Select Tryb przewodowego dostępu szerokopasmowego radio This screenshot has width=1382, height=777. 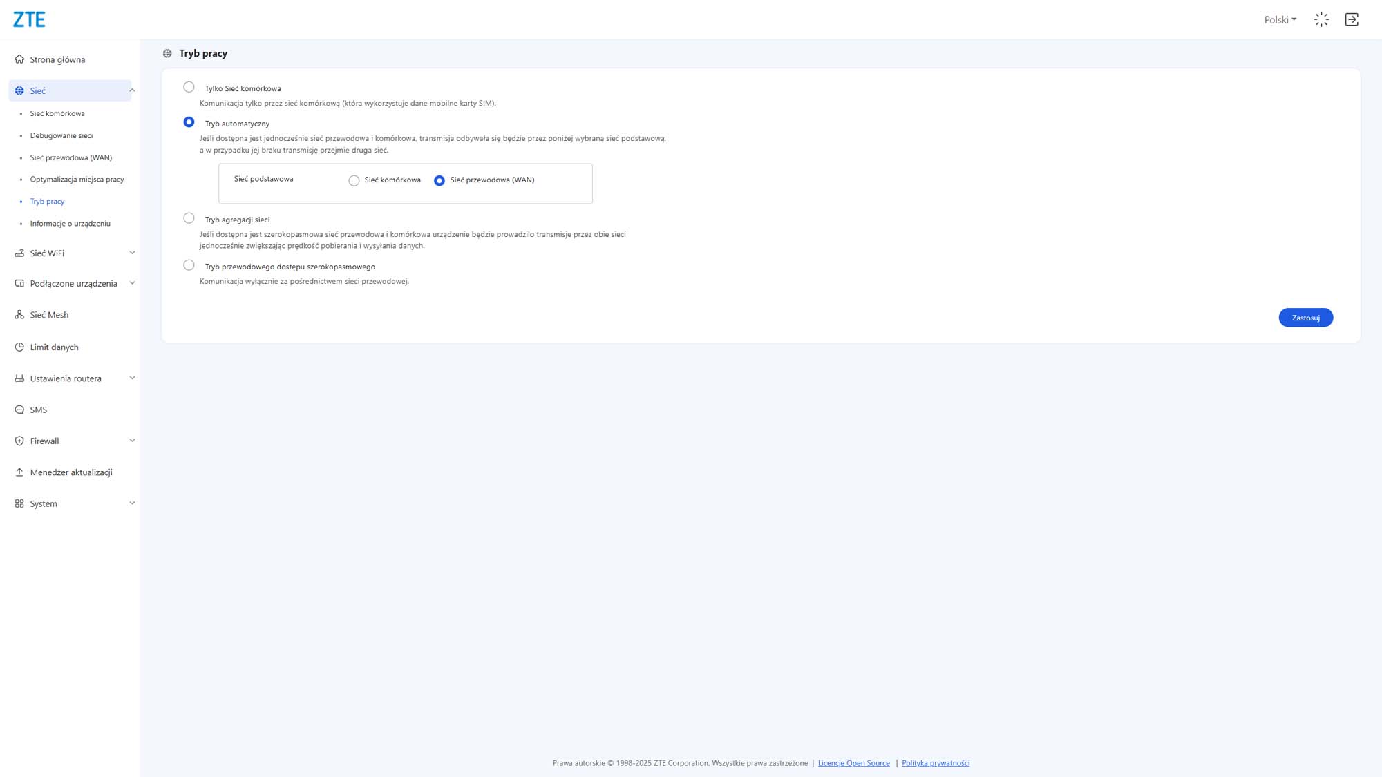point(189,265)
